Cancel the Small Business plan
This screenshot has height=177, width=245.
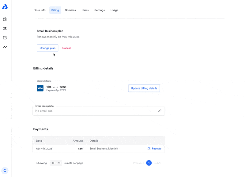coord(66,48)
